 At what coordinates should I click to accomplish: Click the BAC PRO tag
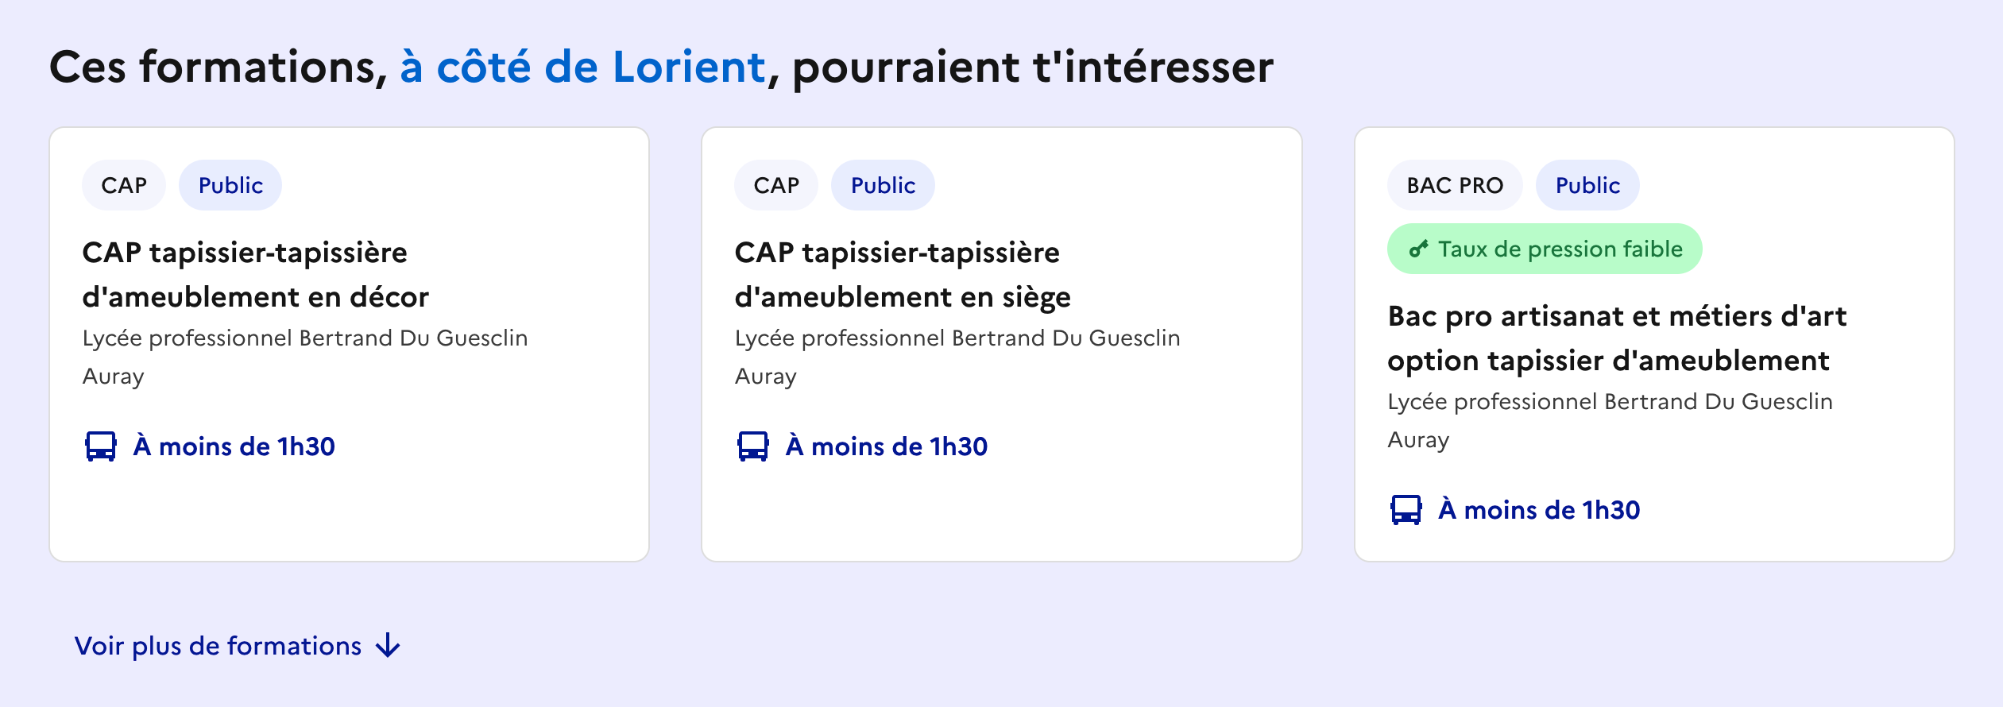[x=1455, y=186]
